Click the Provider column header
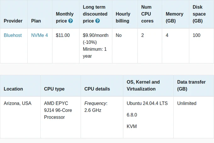Image resolution: width=214 pixels, height=143 pixels. coord(13,21)
